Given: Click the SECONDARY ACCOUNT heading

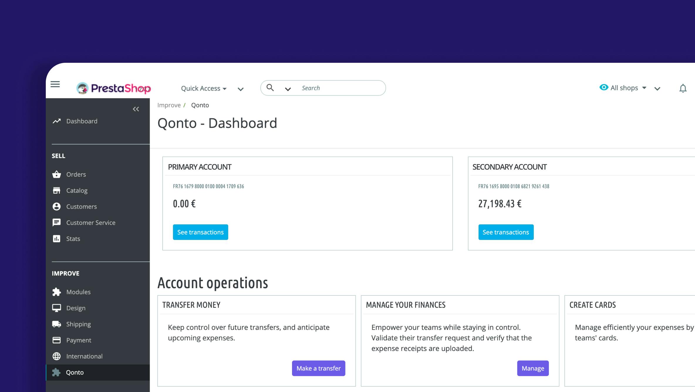Looking at the screenshot, I should [x=510, y=167].
